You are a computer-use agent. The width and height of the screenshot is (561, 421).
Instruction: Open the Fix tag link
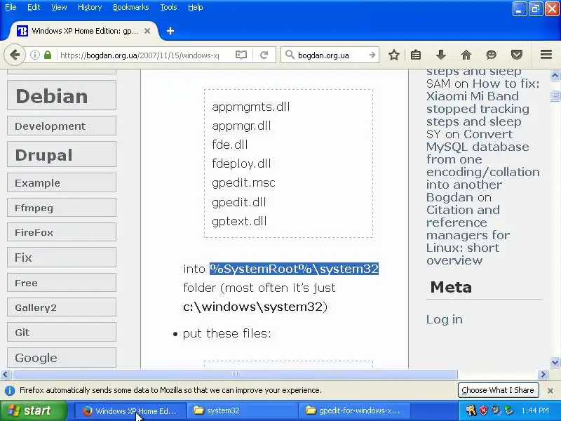[x=62, y=257]
